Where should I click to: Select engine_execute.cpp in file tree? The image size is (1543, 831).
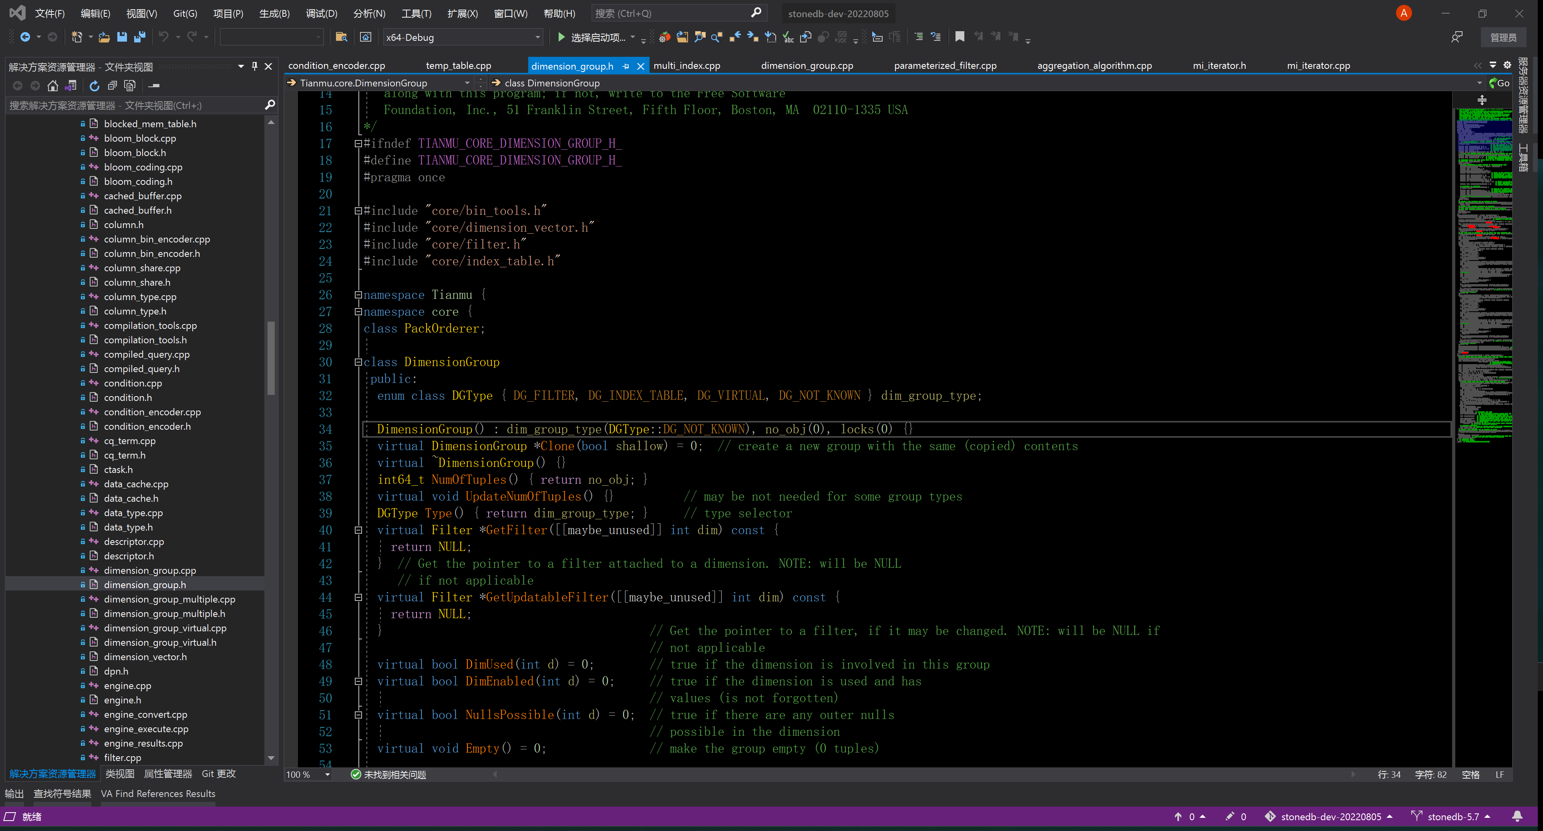[146, 729]
